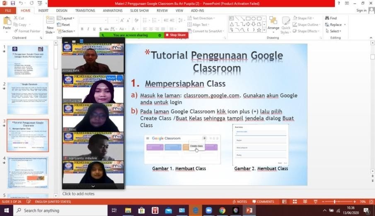This screenshot has height=216, width=375.
Task: Switch to PowerPoint taskbar icon
Action: (x=249, y=210)
